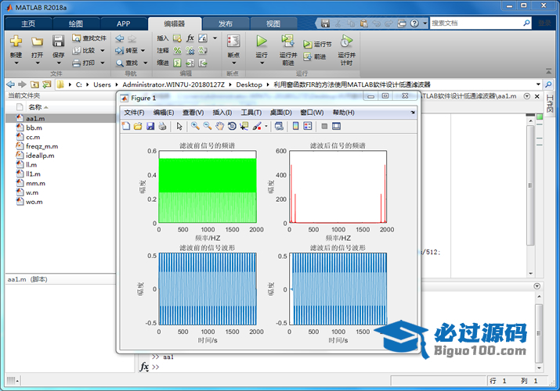The image size is (560, 391).
Task: Click the 查找文件 button
Action: pyautogui.click(x=89, y=38)
